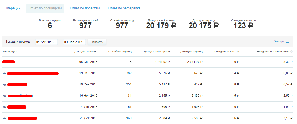Click the VK icon in the 254-articles row
This screenshot has height=124, width=297.
5,85
